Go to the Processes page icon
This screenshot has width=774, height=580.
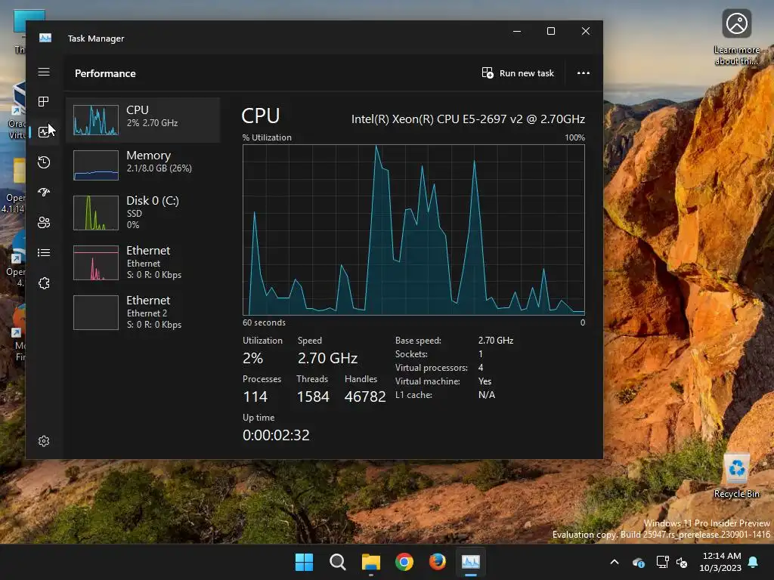tap(44, 102)
